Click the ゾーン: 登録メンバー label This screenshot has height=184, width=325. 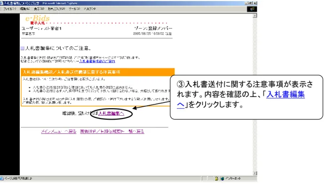(153, 28)
